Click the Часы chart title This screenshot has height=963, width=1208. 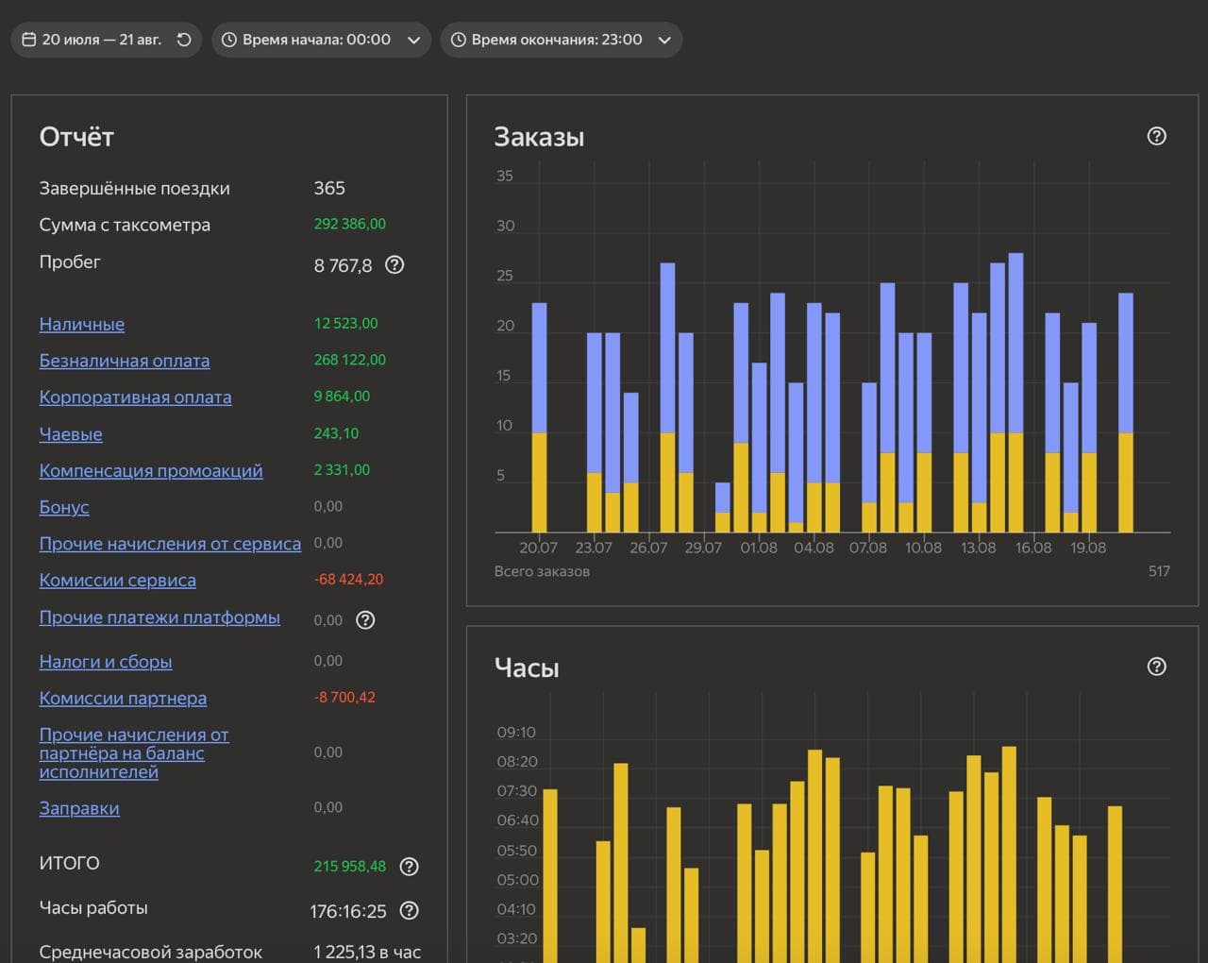(527, 667)
